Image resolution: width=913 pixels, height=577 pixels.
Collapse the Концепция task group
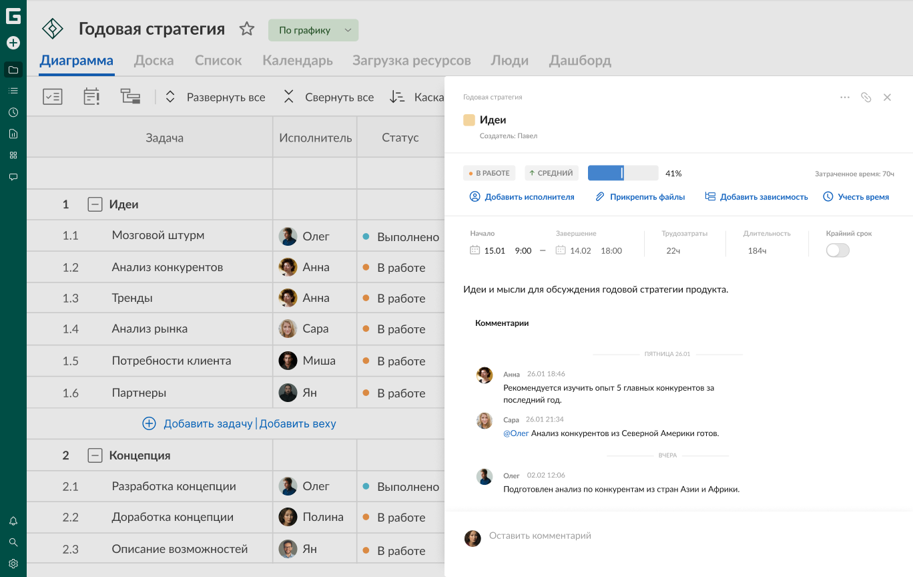95,455
